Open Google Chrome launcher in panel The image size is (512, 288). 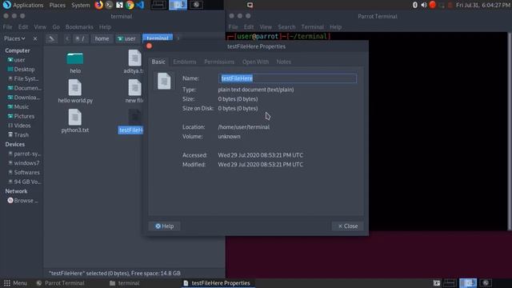coord(130,5)
